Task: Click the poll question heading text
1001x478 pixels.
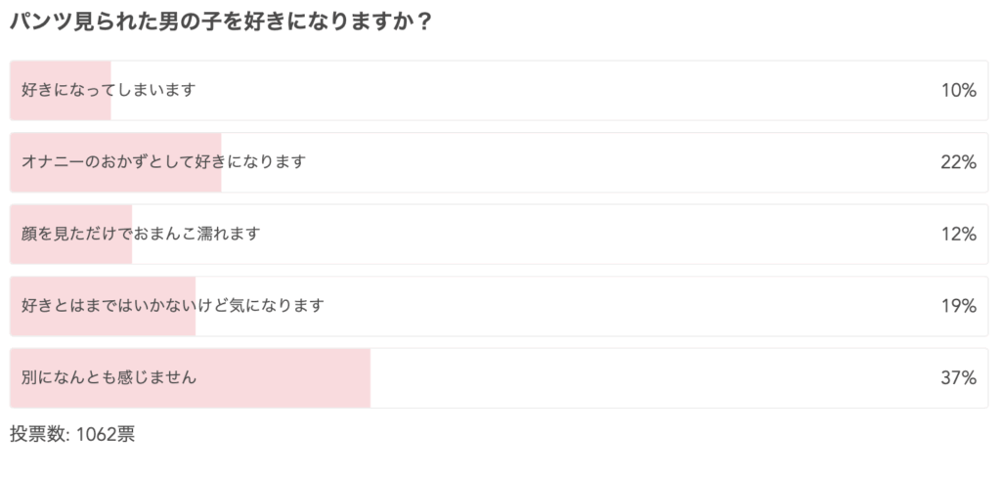Action: click(221, 23)
